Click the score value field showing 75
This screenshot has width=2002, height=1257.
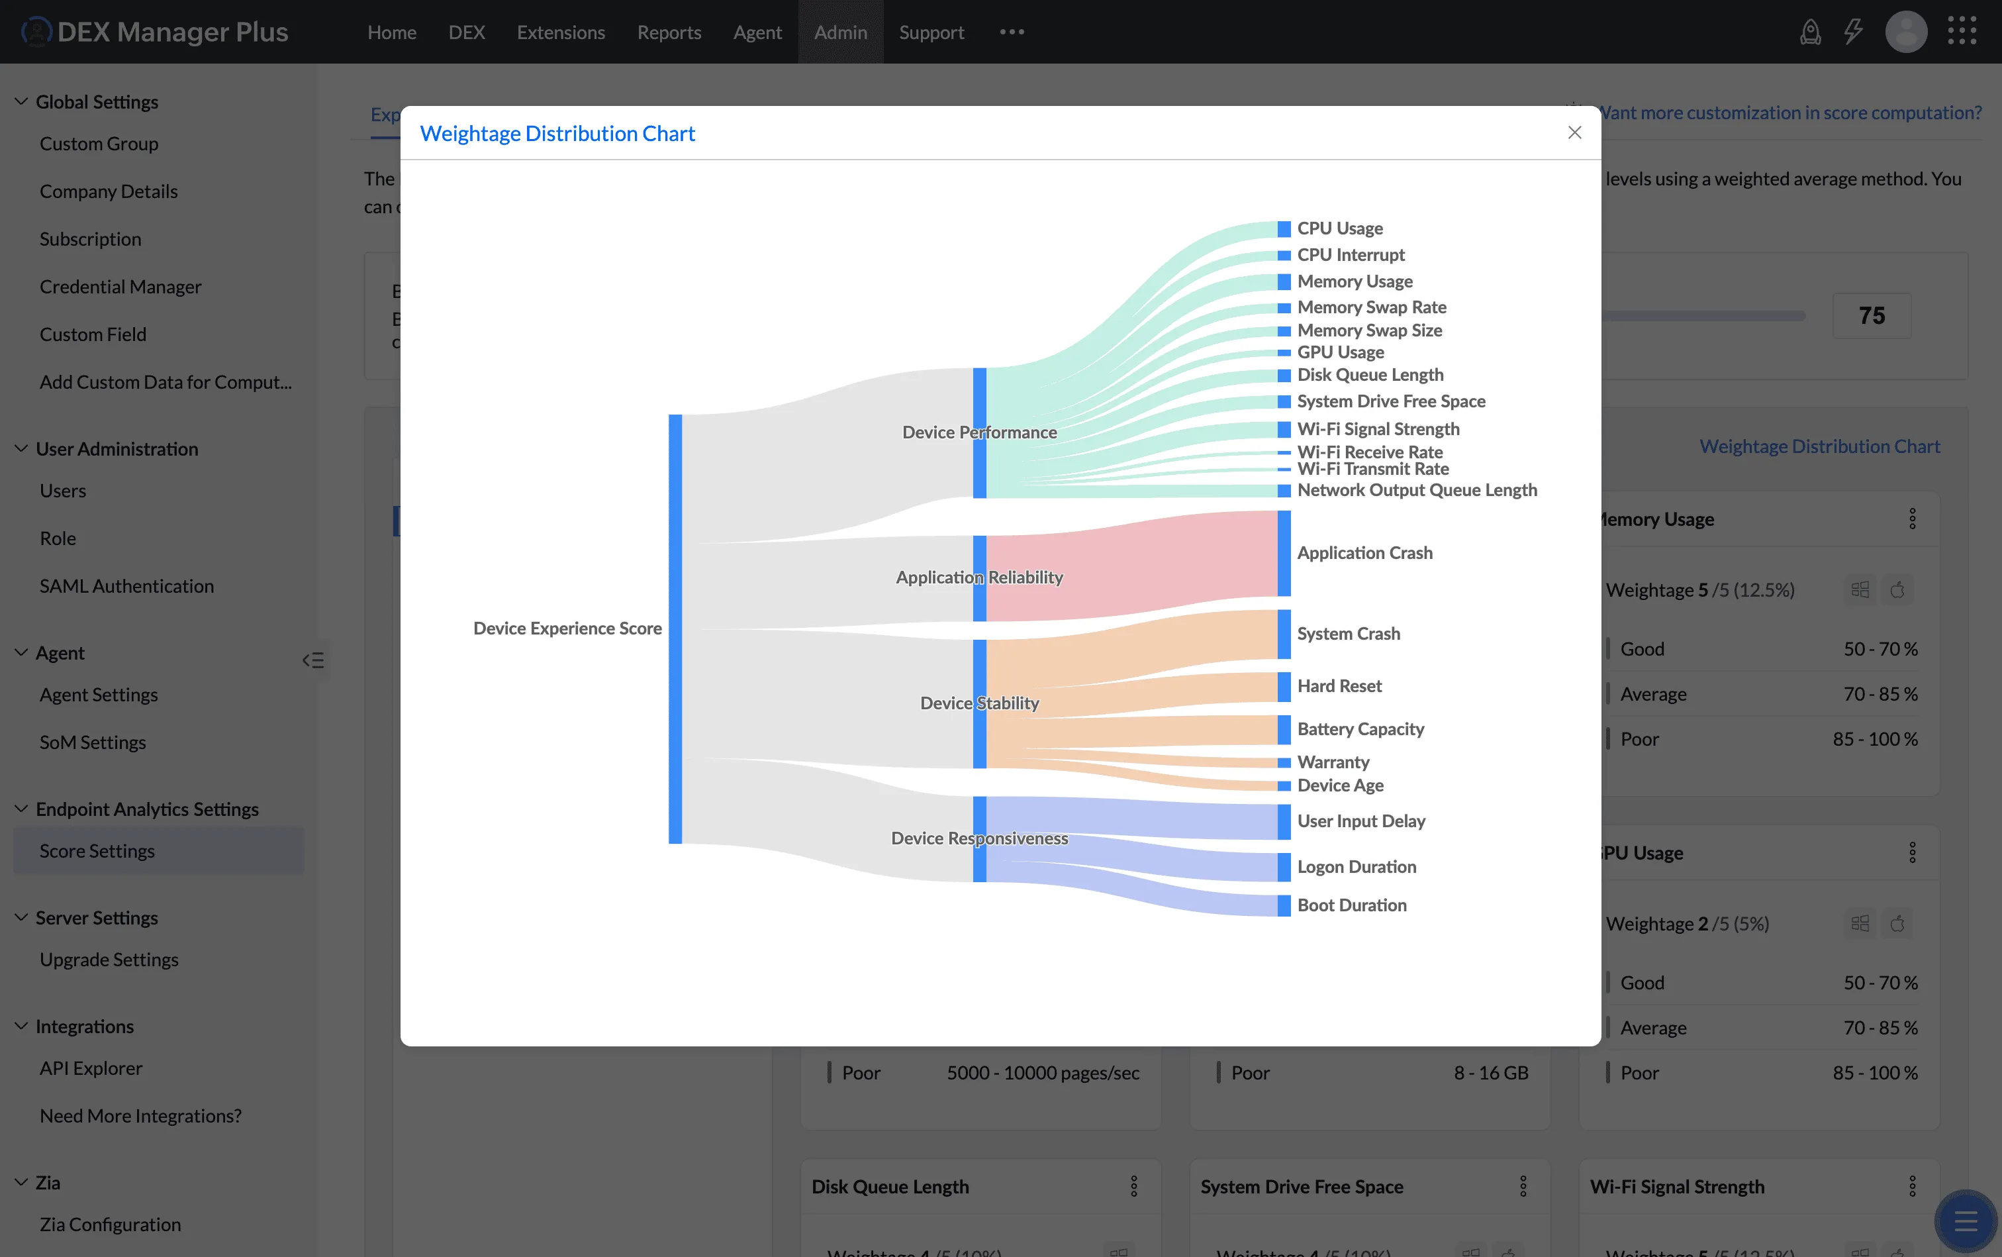pyautogui.click(x=1872, y=316)
